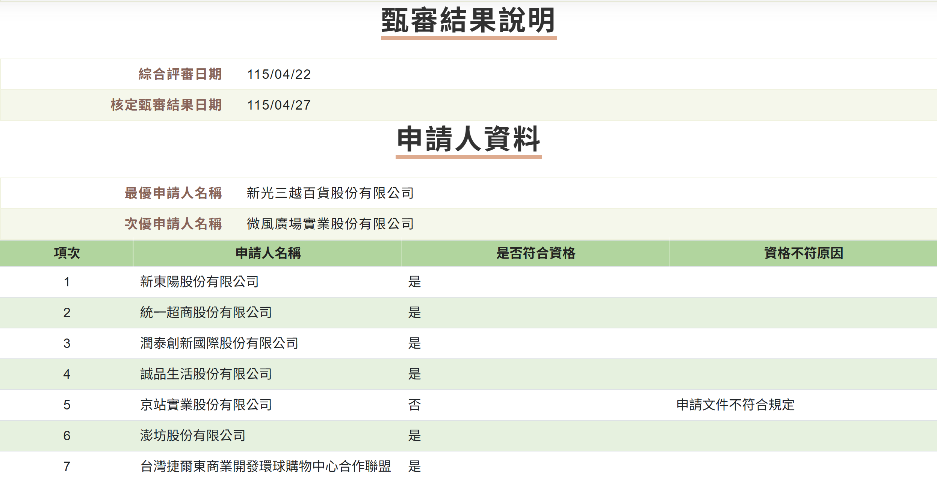Viewport: 937px width, 480px height.
Task: Select row 潤泰創新國際股份有限公司
Action: tap(468, 343)
